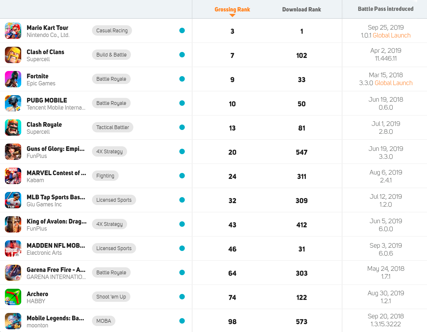427x332 pixels.
Task: Select the Shoot 'em Up genre tag
Action: (111, 297)
